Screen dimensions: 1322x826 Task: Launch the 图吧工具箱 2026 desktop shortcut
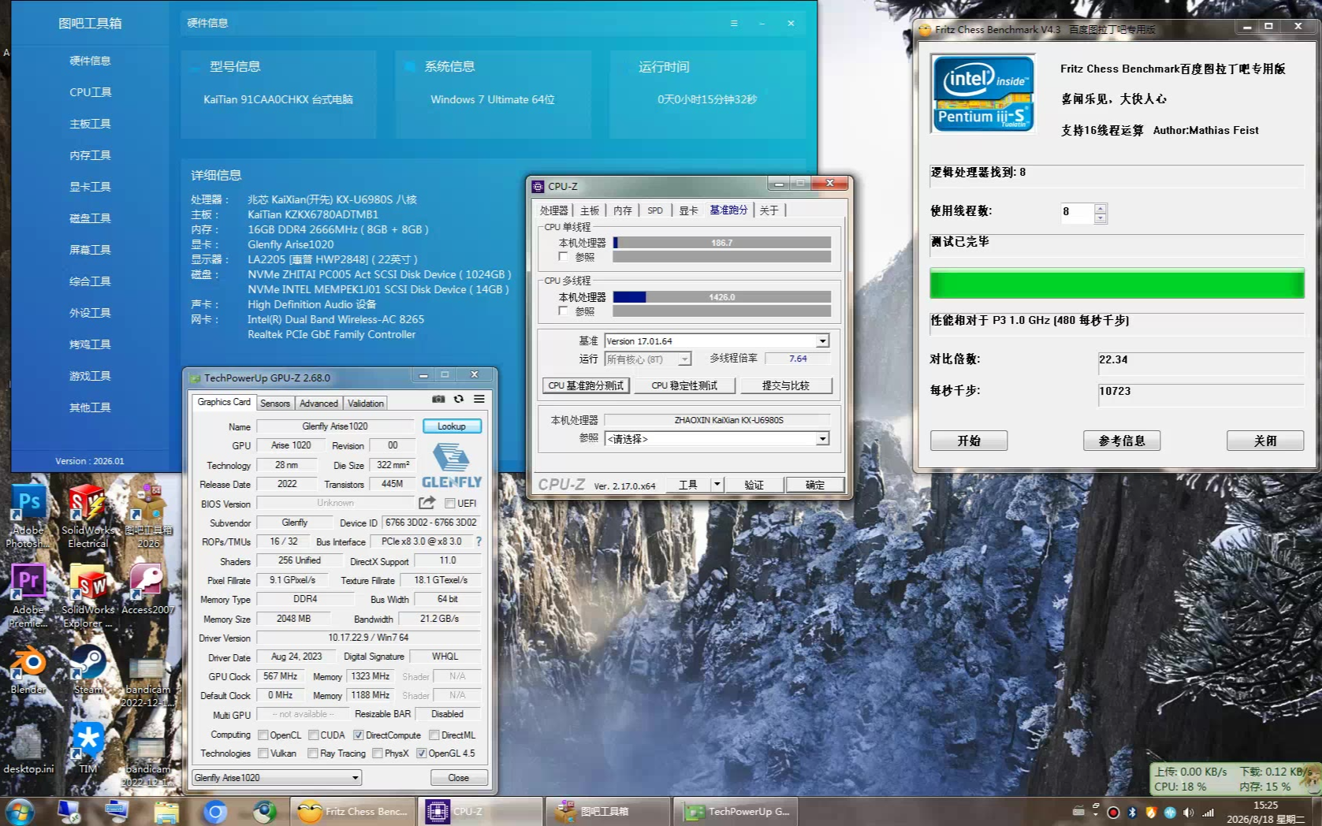coord(148,517)
